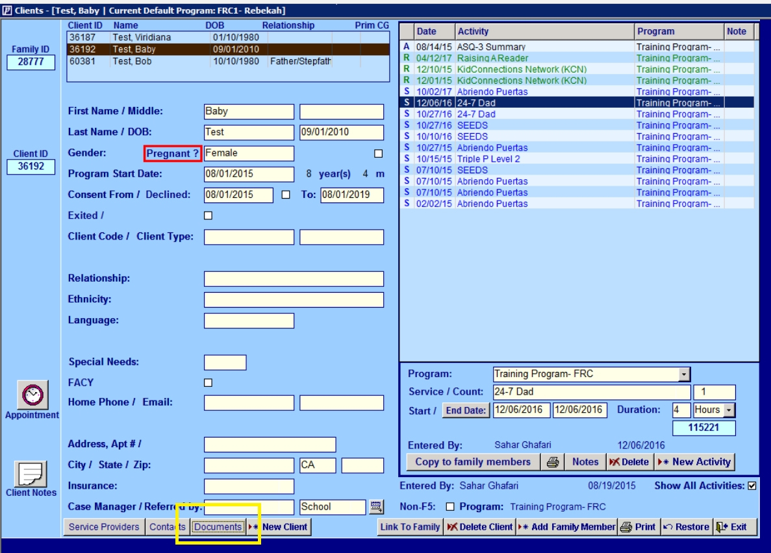Screen dimensions: 771x553
Task: Enable the FACY checkbox
Action: point(208,383)
